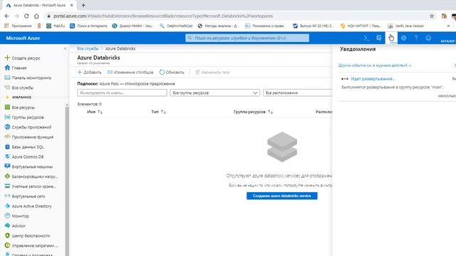Image resolution: width=456 pixels, height=256 pixels.
Task: Open the Mail.Ru bookmark
Action: coord(56,26)
